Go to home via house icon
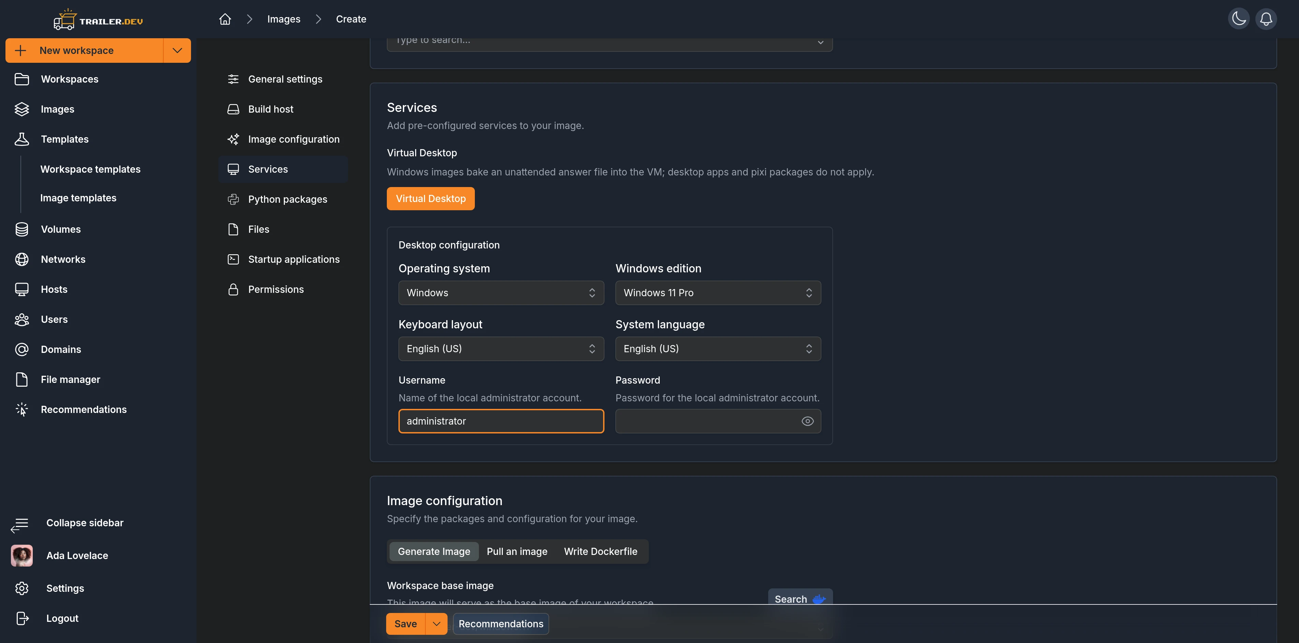 pyautogui.click(x=225, y=19)
